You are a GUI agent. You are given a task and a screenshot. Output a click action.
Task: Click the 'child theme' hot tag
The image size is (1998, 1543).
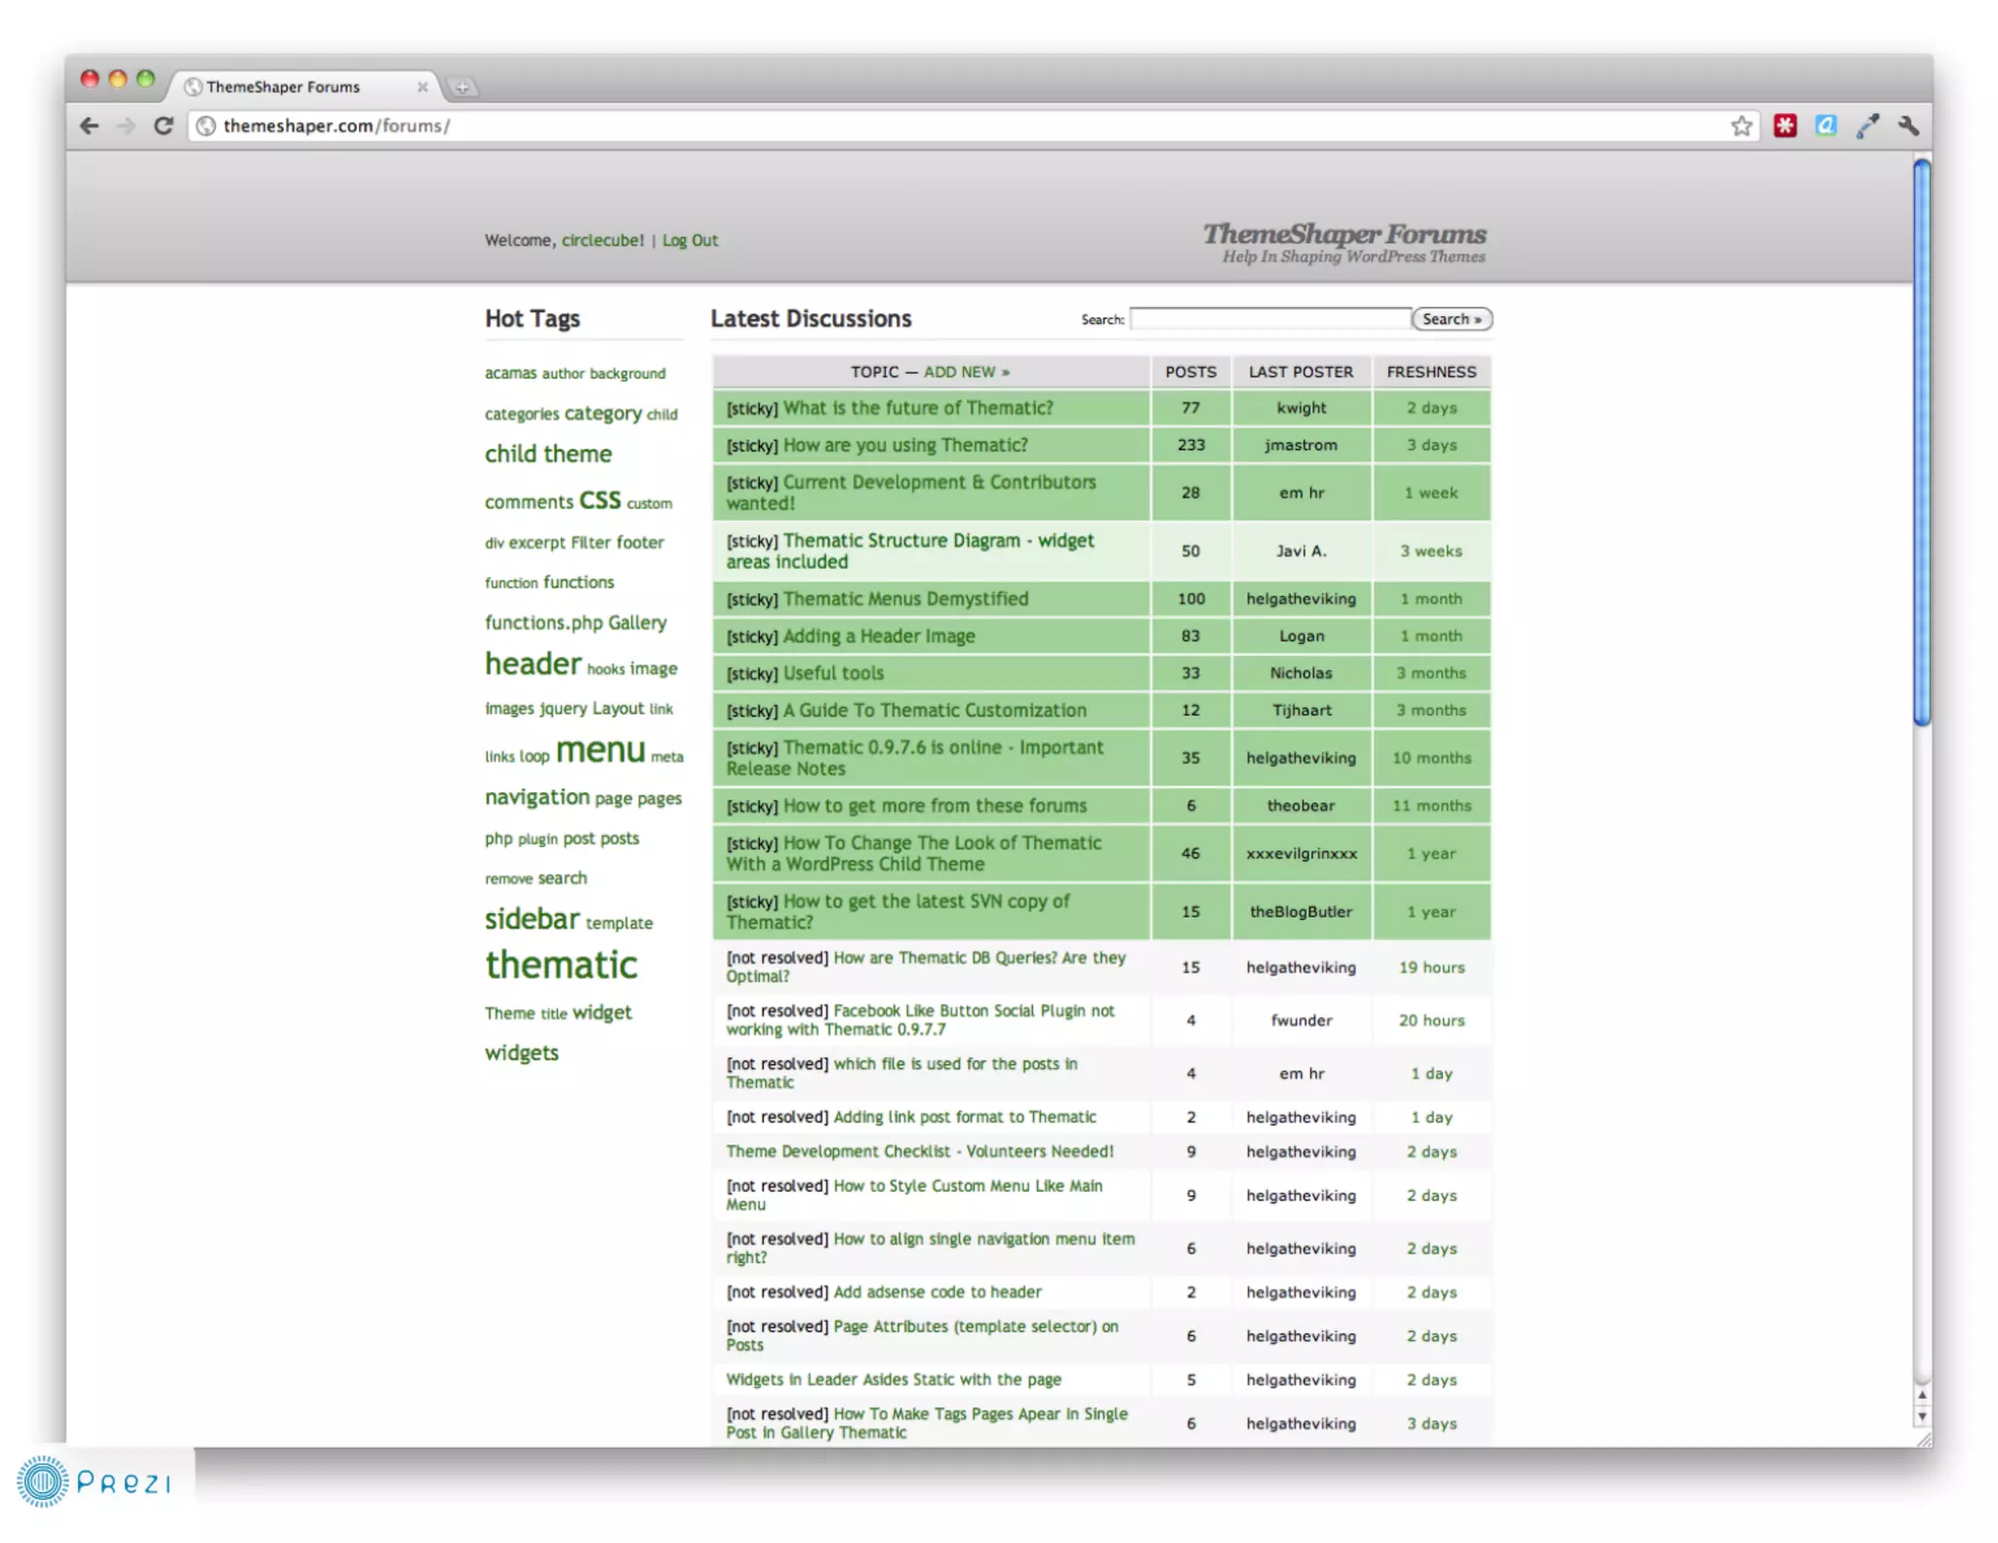coord(548,454)
